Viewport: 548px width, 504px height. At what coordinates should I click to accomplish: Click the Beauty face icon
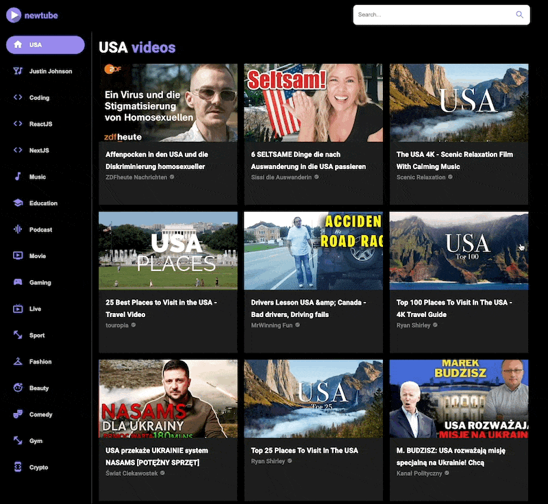coord(18,388)
